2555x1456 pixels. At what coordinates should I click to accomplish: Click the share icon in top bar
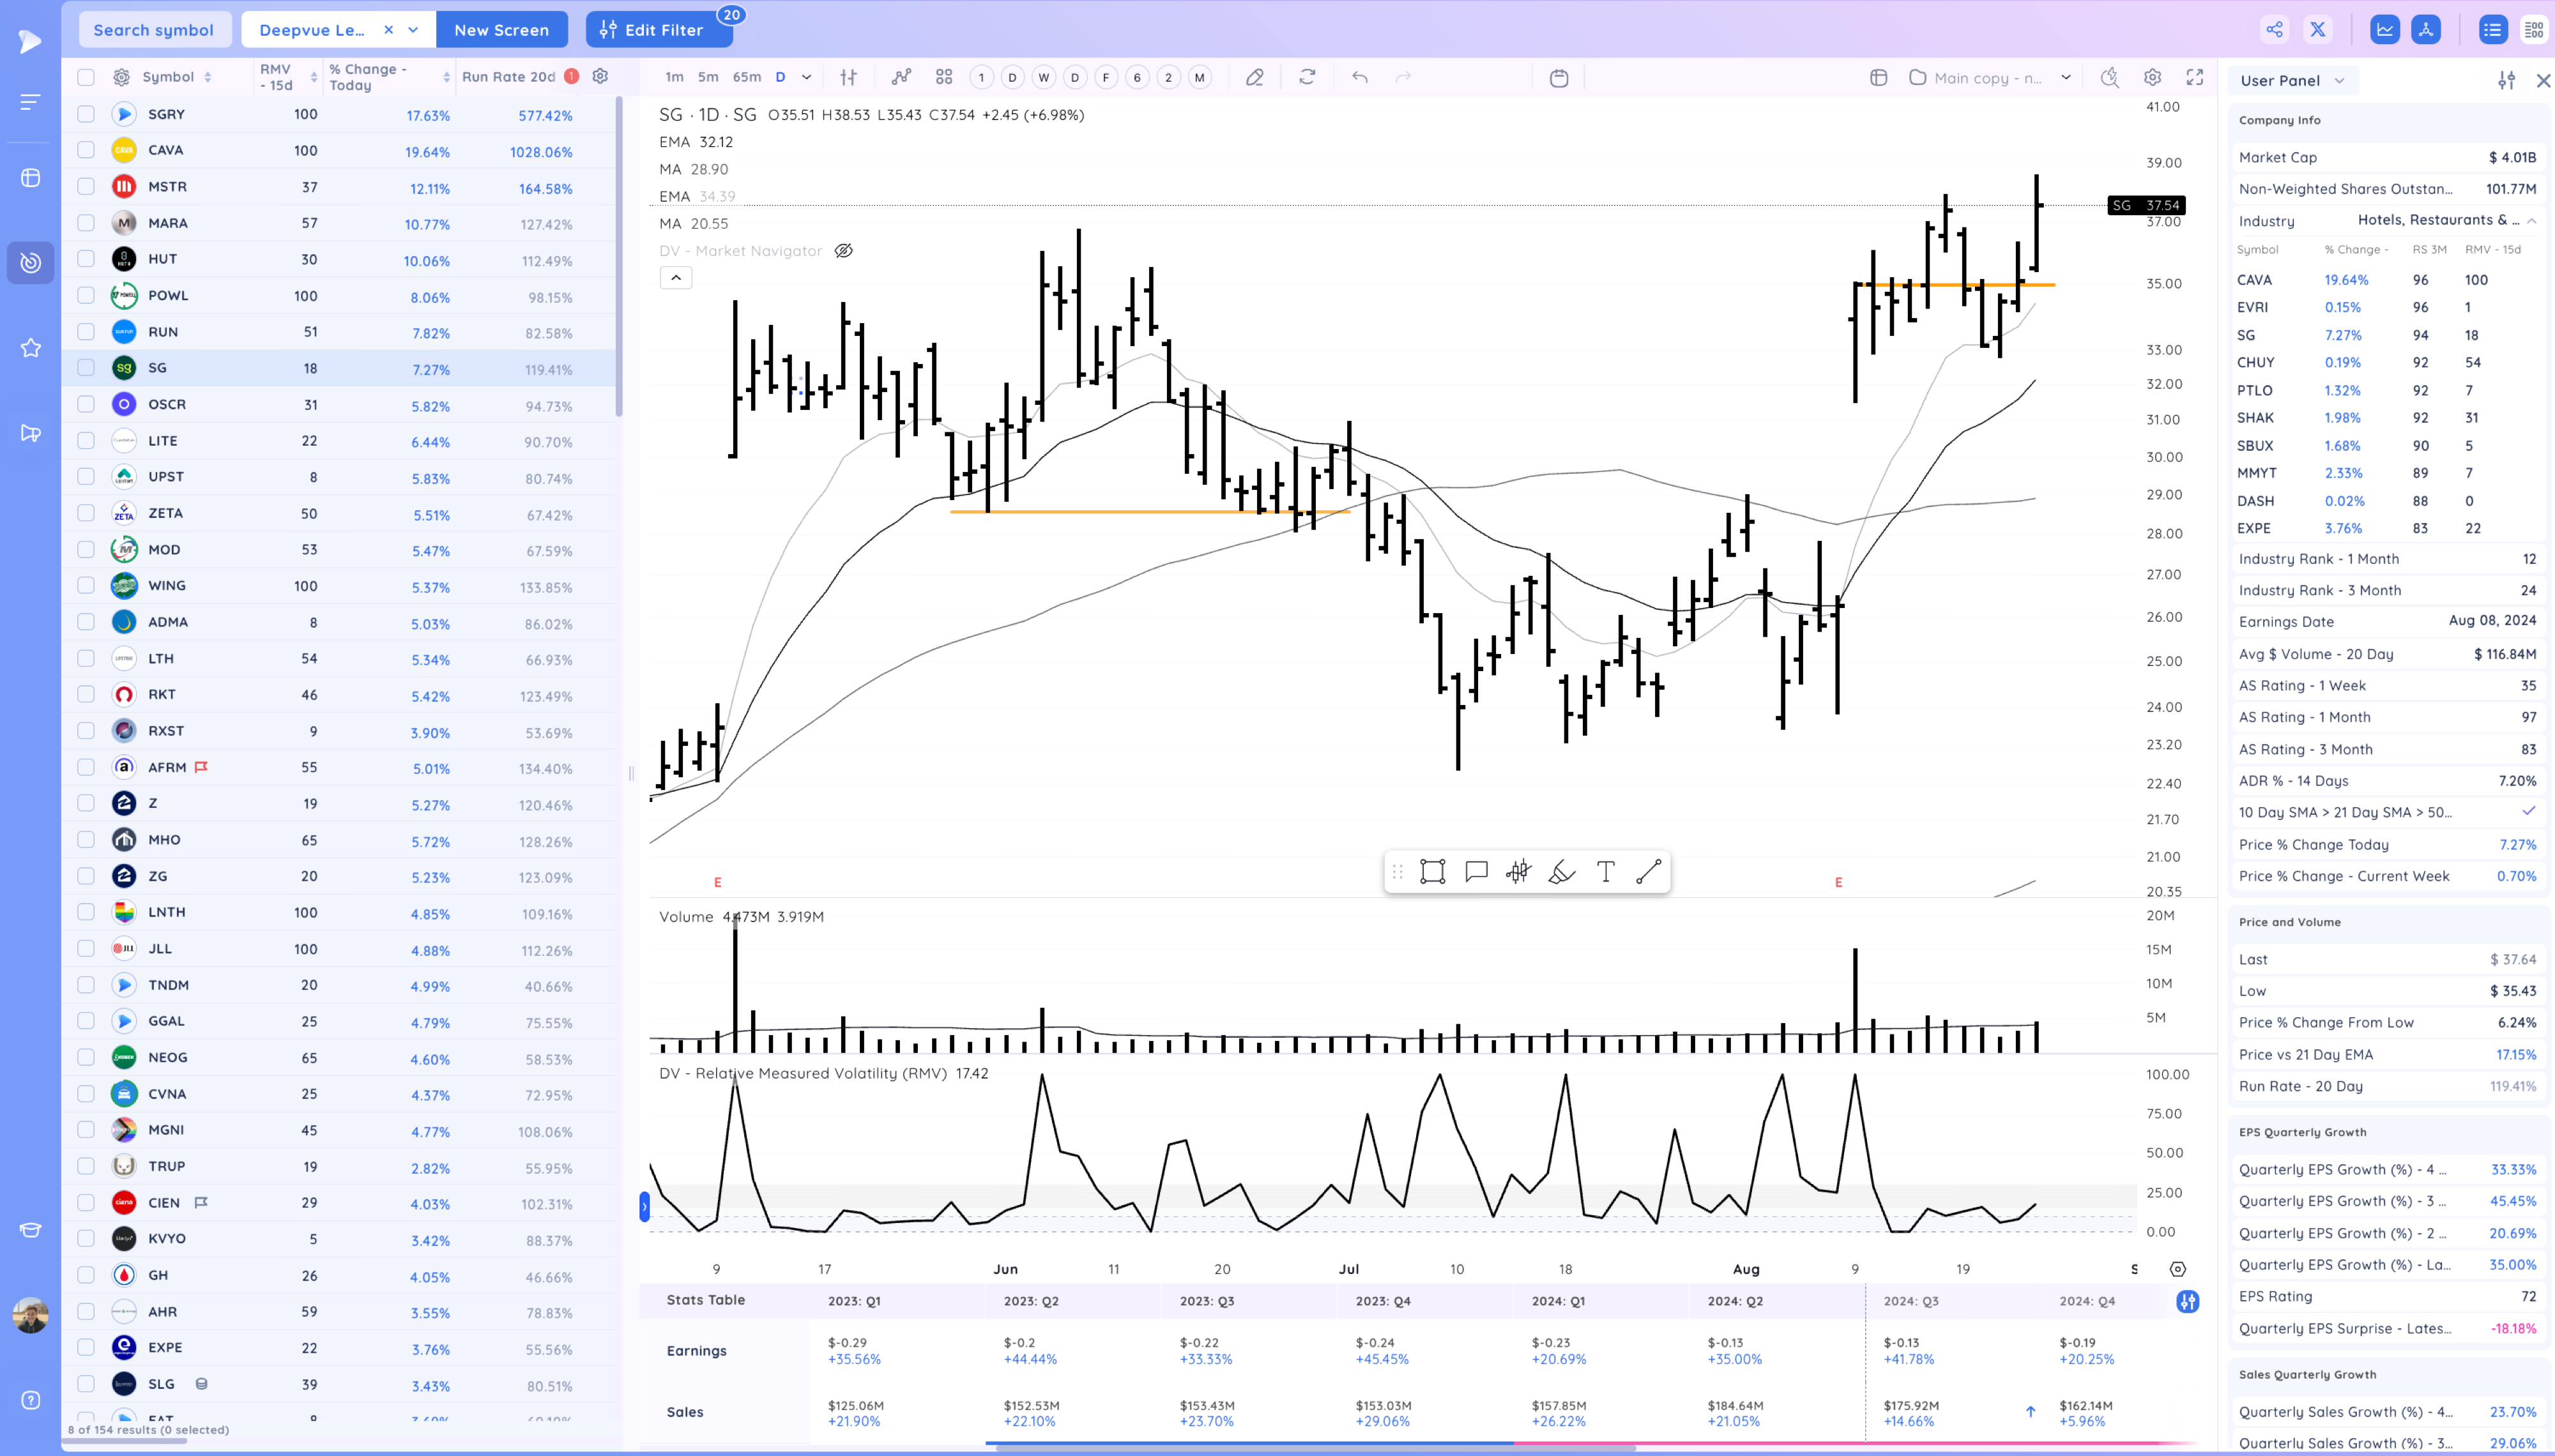pos(2274,30)
